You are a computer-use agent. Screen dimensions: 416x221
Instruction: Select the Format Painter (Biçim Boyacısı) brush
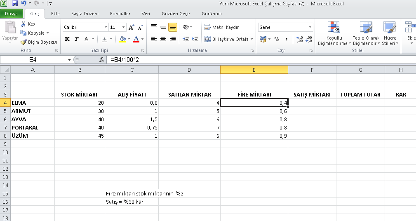point(24,42)
